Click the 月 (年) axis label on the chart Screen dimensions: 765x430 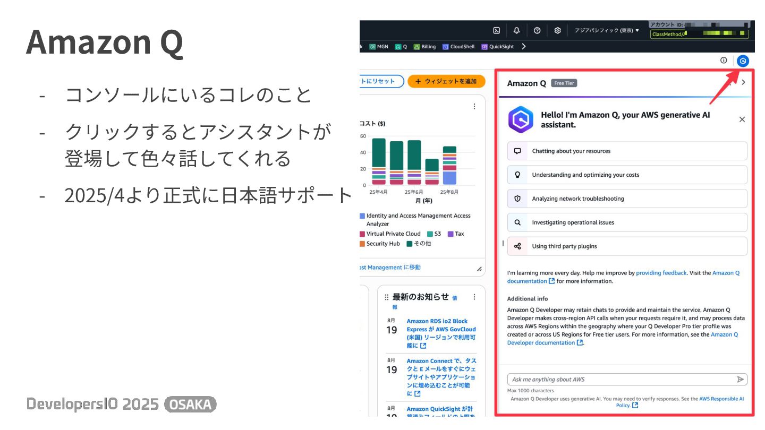click(x=424, y=201)
